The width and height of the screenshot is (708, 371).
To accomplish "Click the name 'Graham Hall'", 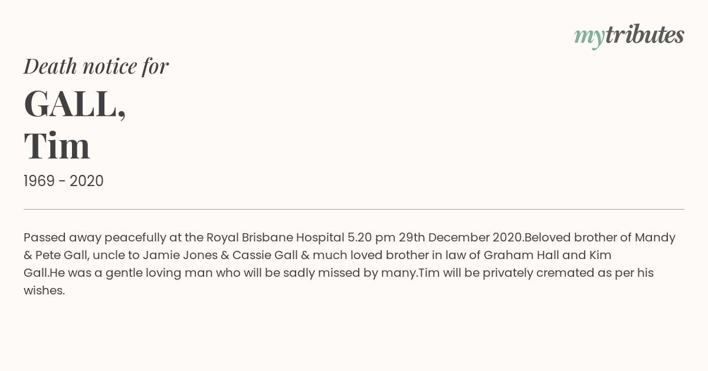I will pyautogui.click(x=519, y=255).
